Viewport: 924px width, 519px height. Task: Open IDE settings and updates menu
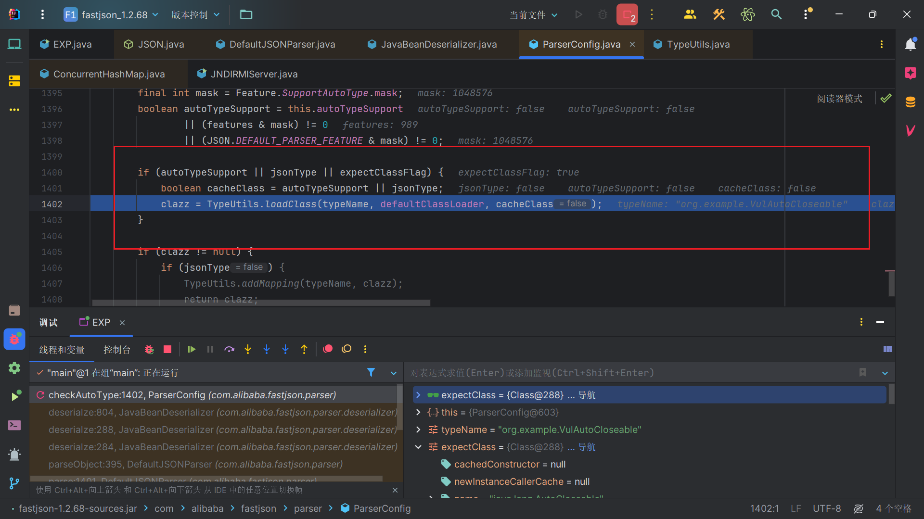[x=806, y=15]
